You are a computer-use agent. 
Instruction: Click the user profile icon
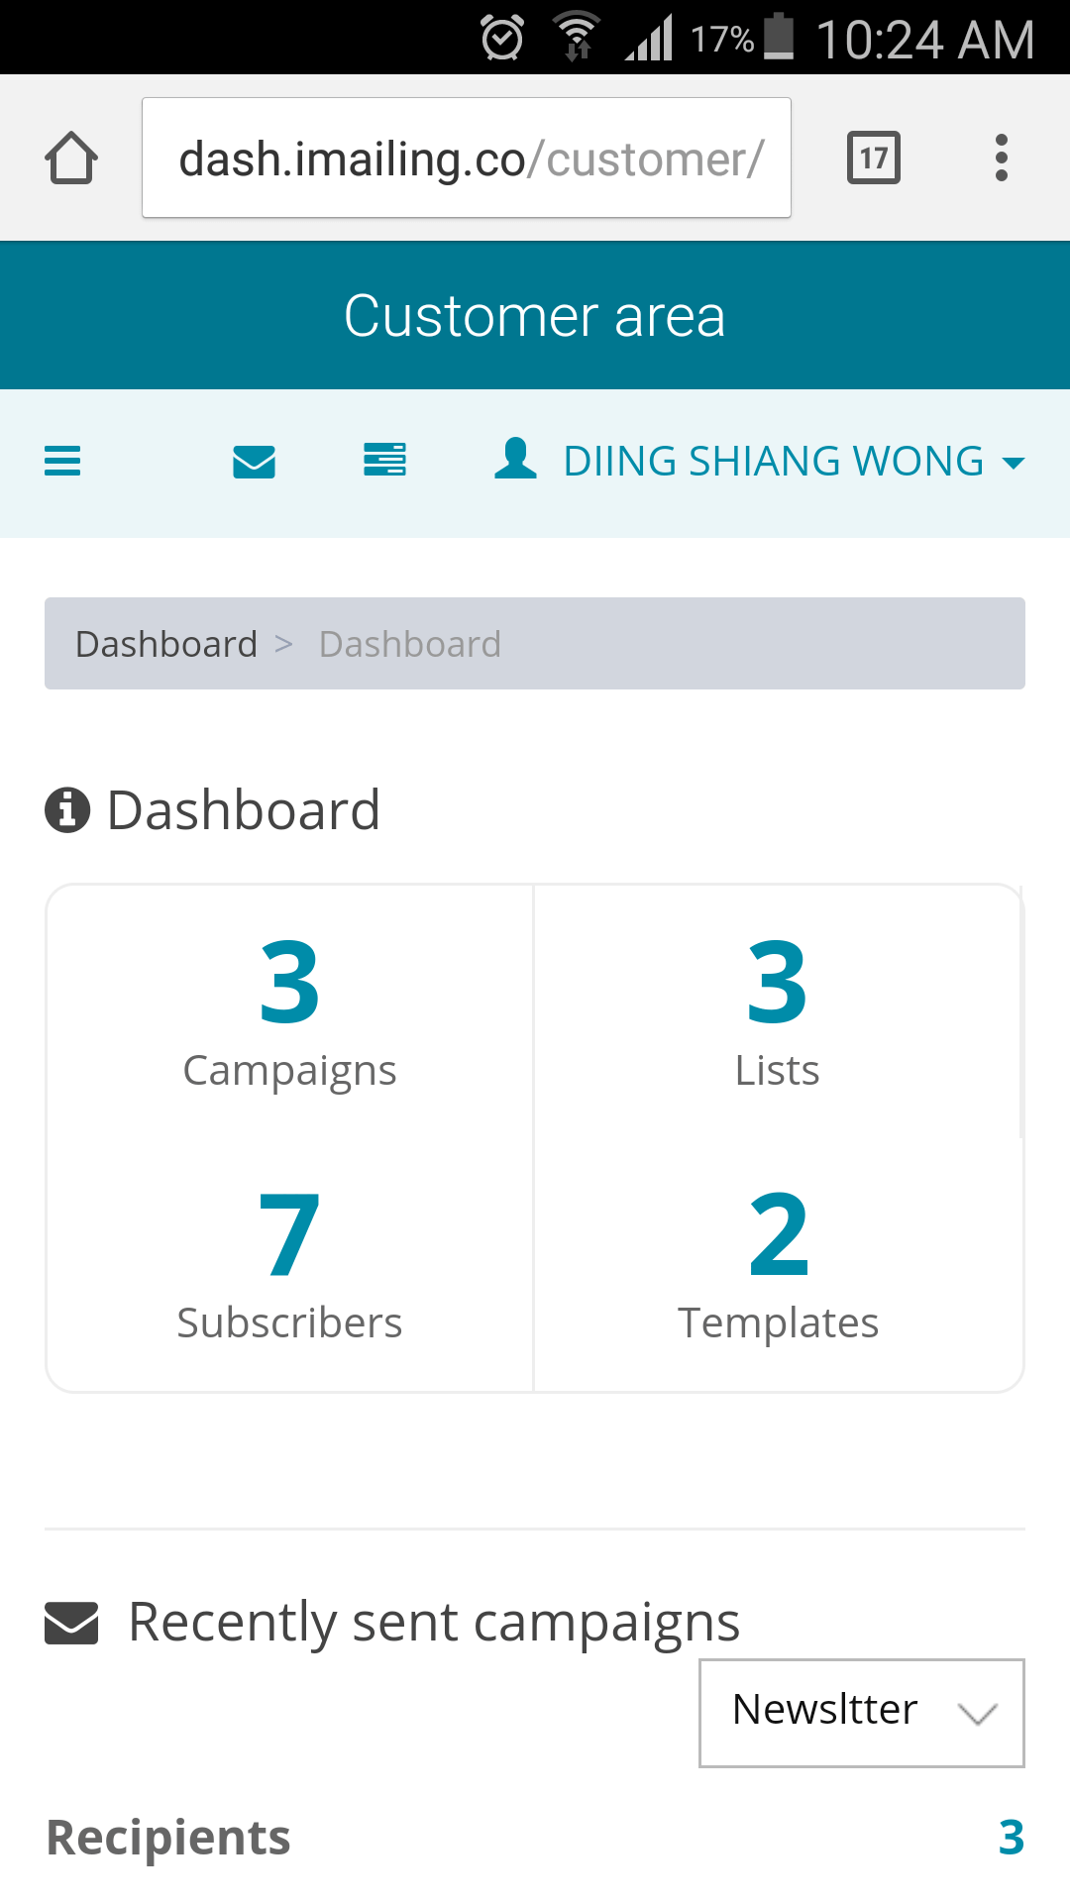[x=515, y=460]
